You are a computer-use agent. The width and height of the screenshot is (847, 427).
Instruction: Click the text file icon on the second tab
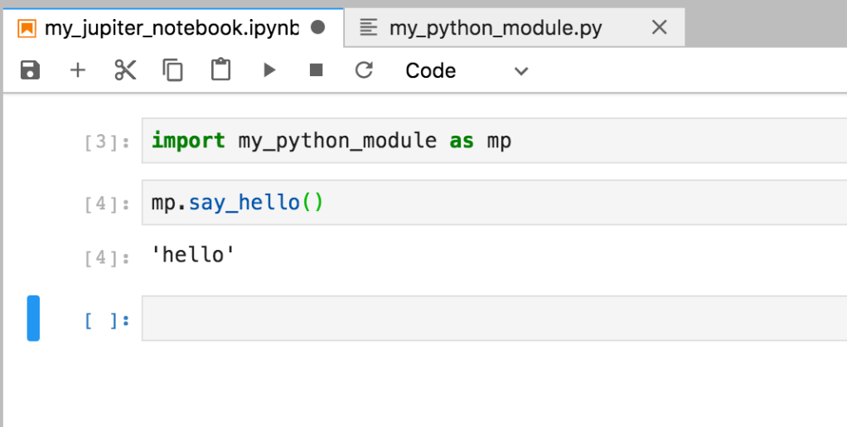coord(369,27)
